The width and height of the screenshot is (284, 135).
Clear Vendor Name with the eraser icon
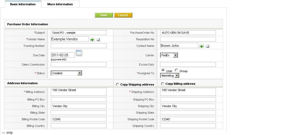coord(98,39)
